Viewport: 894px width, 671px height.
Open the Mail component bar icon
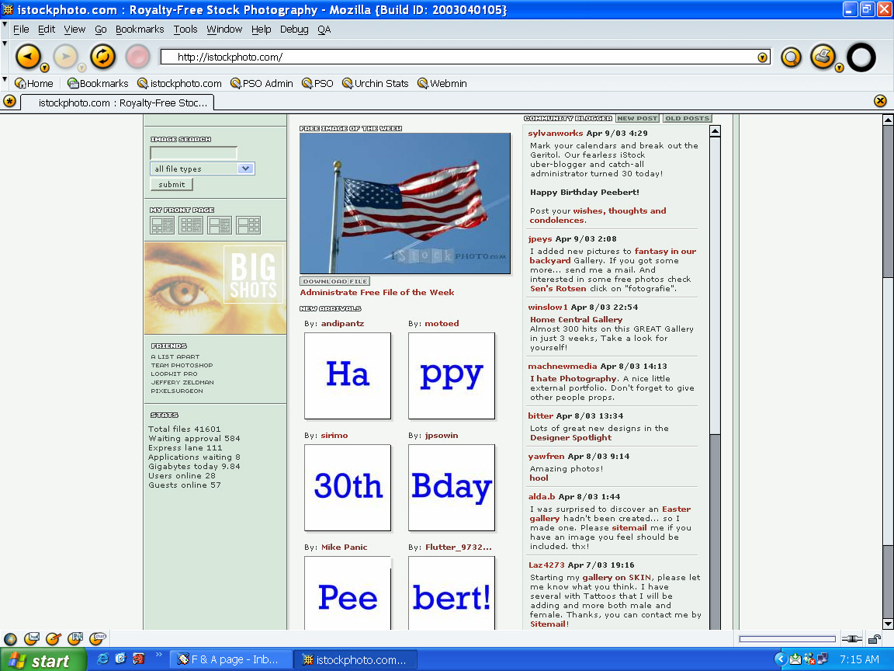point(32,638)
